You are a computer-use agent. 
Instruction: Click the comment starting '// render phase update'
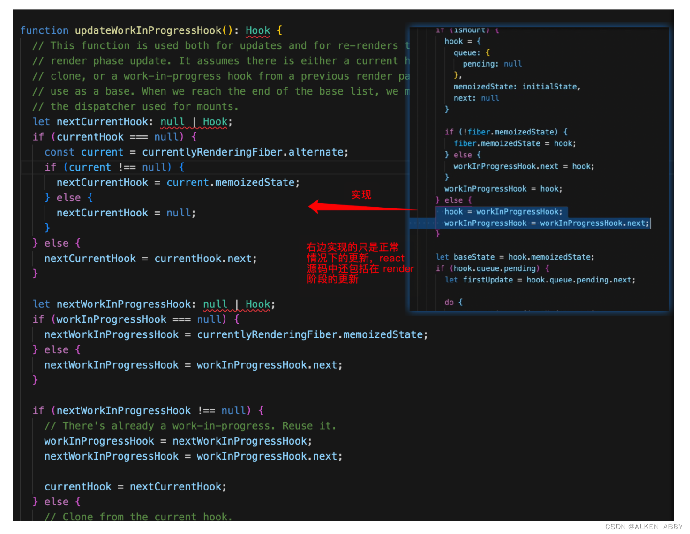[x=221, y=61]
